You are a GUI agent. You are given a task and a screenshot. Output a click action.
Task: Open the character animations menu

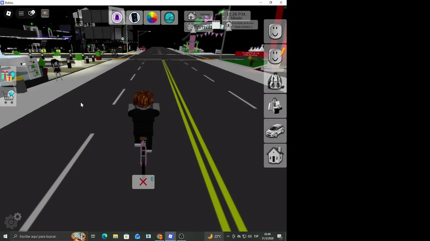click(x=275, y=106)
